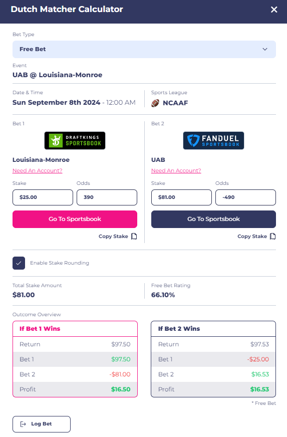Image resolution: width=287 pixels, height=437 pixels.
Task: Click the copy icon for Bet 2 stake
Action: [273, 237]
